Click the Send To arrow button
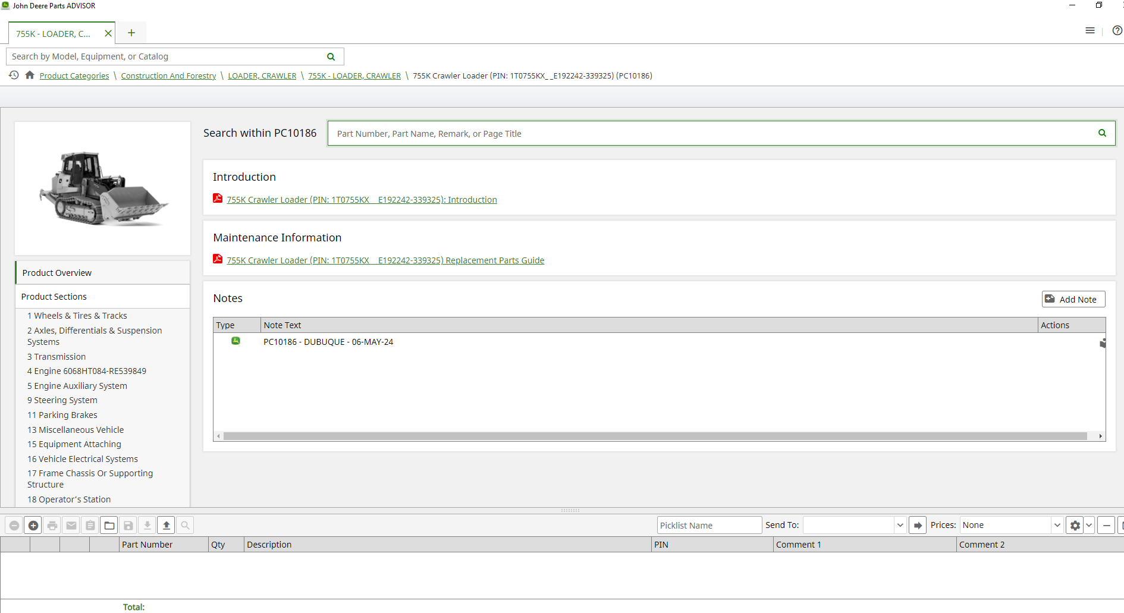 pyautogui.click(x=918, y=526)
